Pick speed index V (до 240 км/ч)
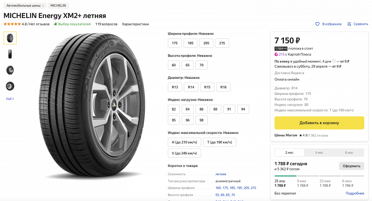 pos(184,153)
